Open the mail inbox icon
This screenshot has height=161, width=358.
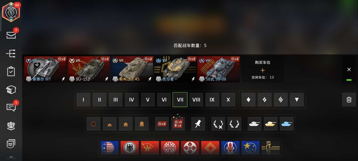coord(11,35)
